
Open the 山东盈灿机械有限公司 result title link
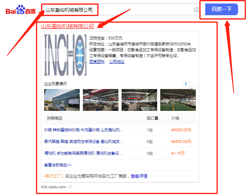pyautogui.click(x=68, y=26)
